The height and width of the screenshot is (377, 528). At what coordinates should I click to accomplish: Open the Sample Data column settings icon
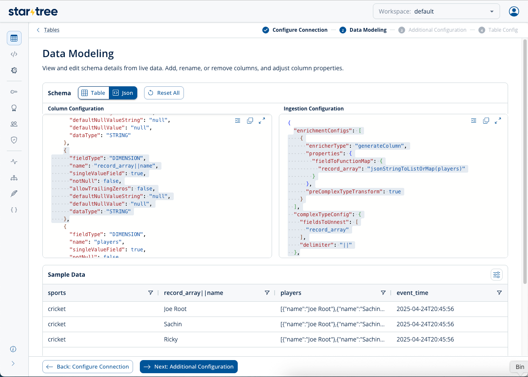(x=496, y=275)
